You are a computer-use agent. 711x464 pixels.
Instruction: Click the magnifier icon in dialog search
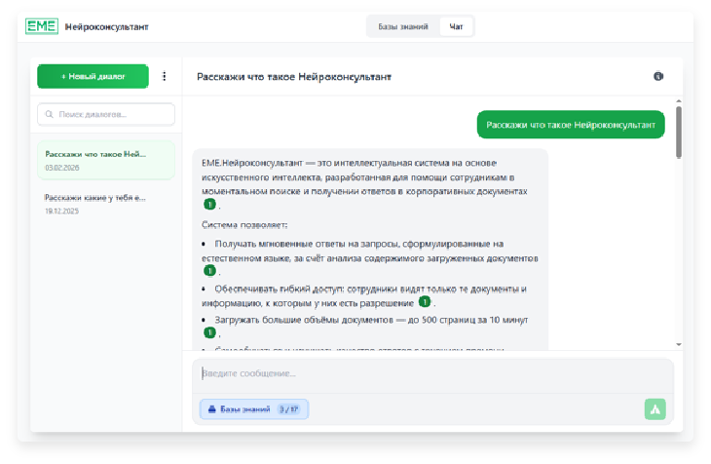(48, 115)
